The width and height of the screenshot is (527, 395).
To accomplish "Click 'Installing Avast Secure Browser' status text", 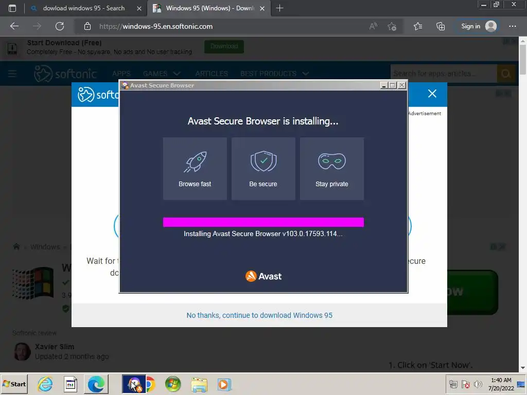I will click(263, 234).
